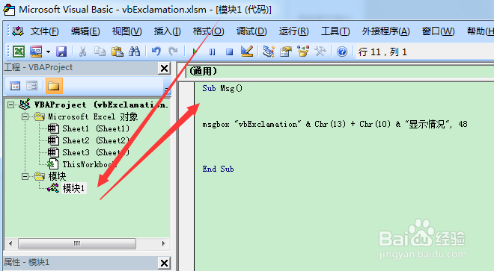The image size is (494, 271).
Task: Open Project Explorer toolbar icon
Action: (269, 52)
